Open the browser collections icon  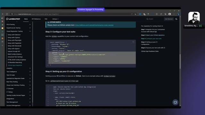(165, 14)
